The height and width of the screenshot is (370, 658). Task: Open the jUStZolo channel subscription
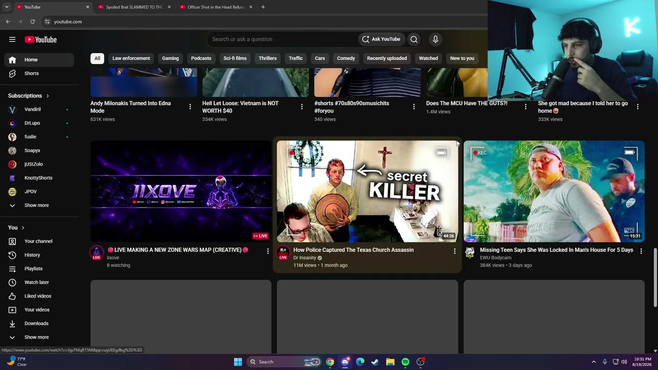point(39,164)
